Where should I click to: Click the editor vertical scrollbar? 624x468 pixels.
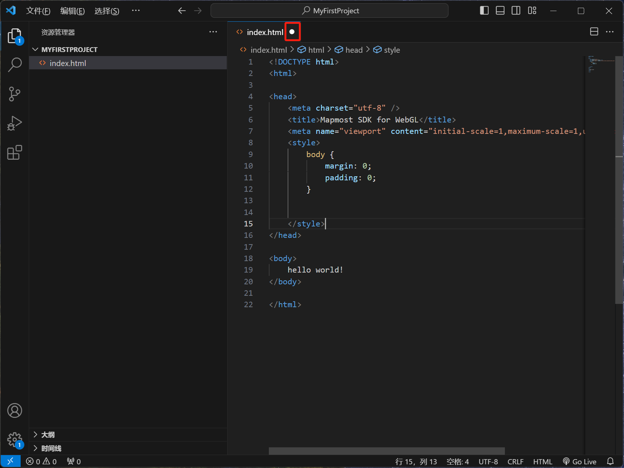tap(619, 180)
